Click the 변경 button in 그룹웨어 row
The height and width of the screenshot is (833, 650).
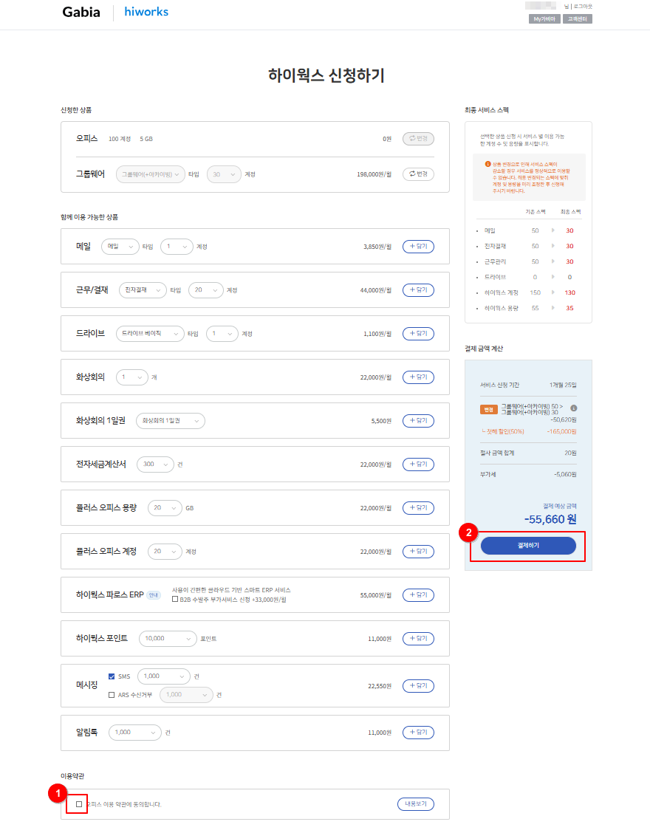[418, 174]
